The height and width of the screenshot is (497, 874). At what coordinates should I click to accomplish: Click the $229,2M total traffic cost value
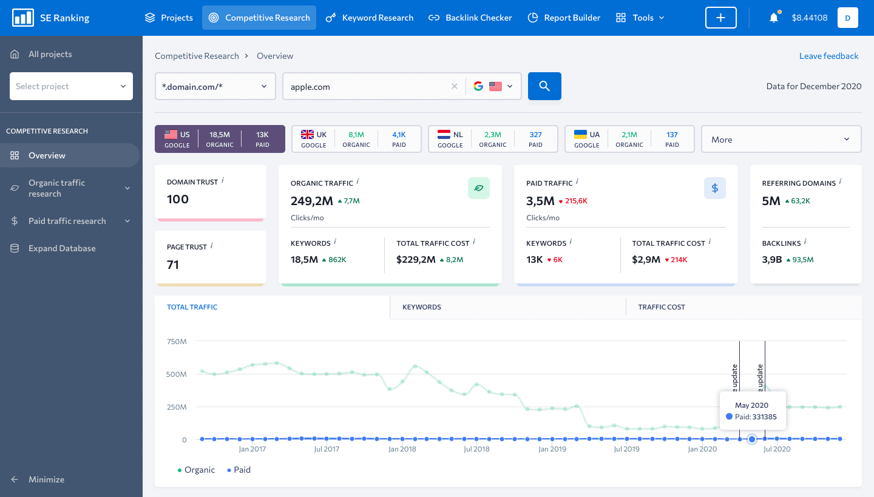coord(416,260)
